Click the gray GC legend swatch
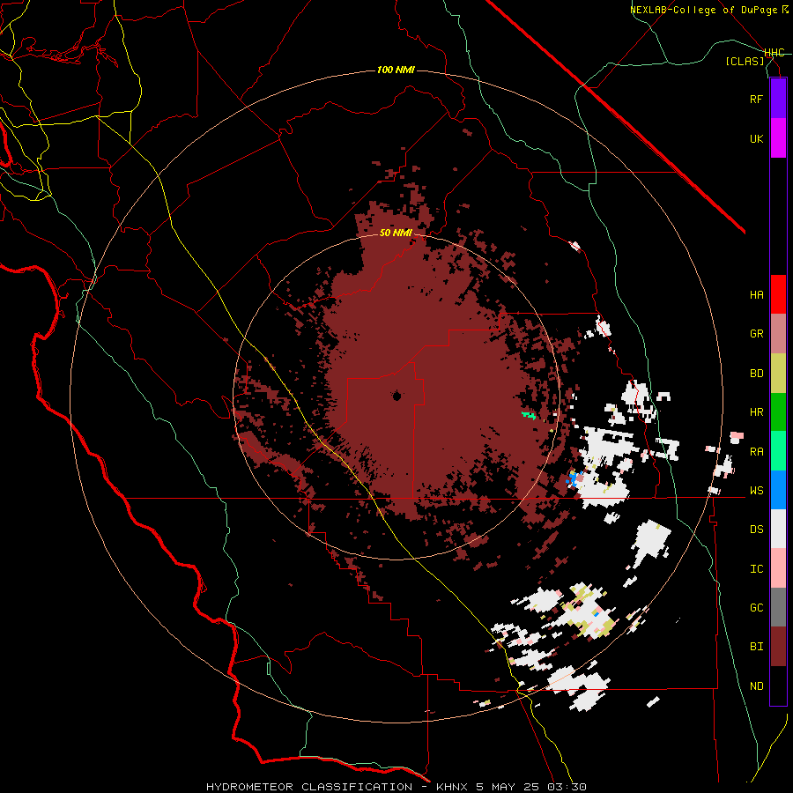This screenshot has height=793, width=793. pos(778,607)
